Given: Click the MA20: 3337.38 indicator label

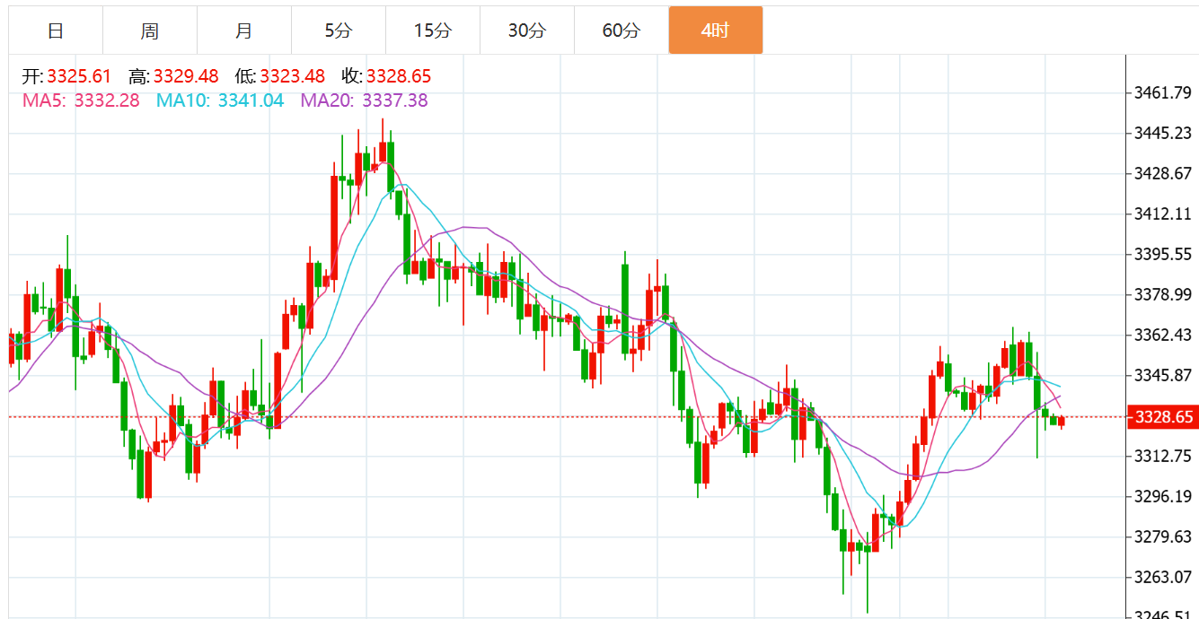Looking at the screenshot, I should (x=364, y=100).
